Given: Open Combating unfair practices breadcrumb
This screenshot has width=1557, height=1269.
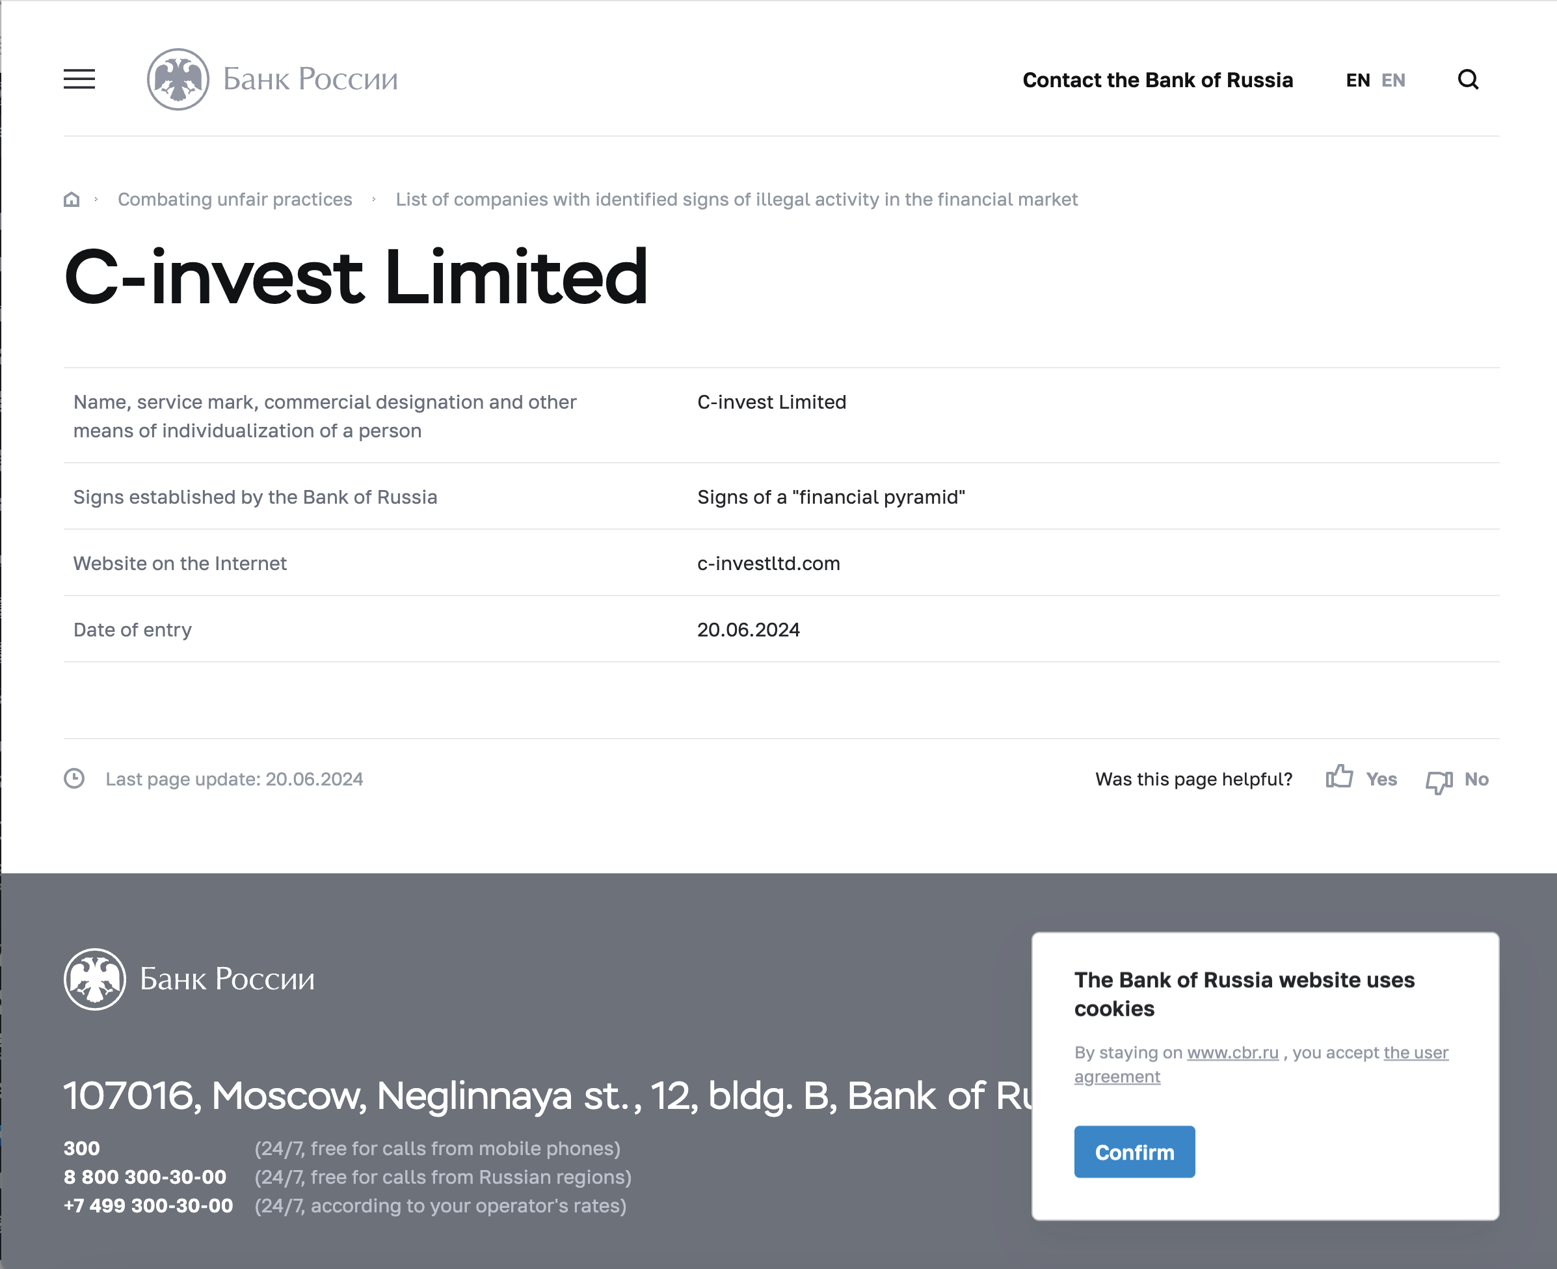Looking at the screenshot, I should point(235,199).
